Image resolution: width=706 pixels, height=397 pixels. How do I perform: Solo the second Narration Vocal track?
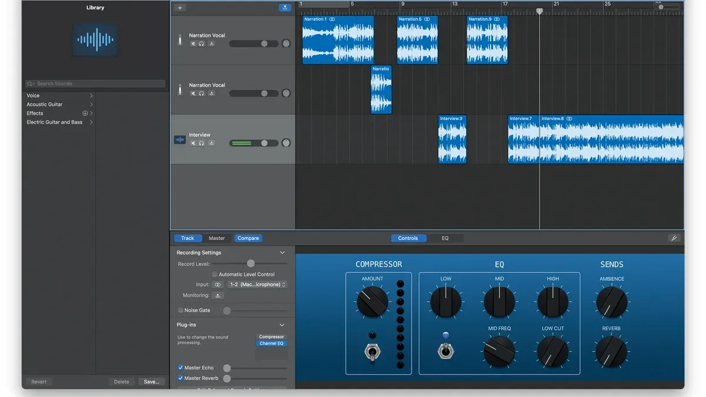[202, 94]
